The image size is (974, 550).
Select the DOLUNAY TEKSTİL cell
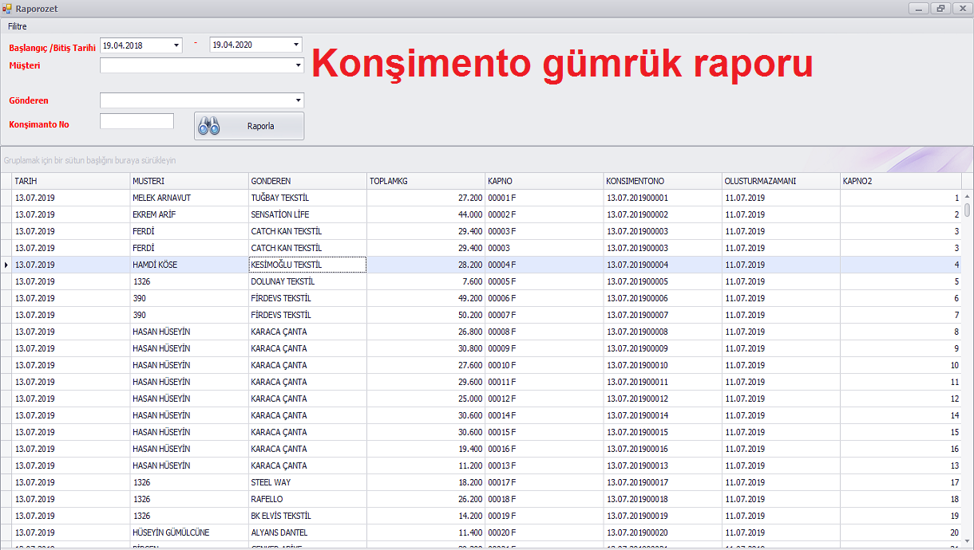pos(307,281)
